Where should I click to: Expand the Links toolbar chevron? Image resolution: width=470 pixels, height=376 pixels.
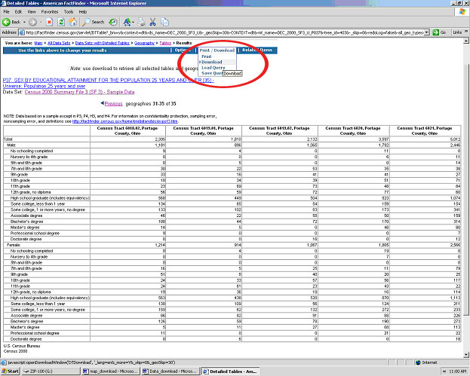466,32
